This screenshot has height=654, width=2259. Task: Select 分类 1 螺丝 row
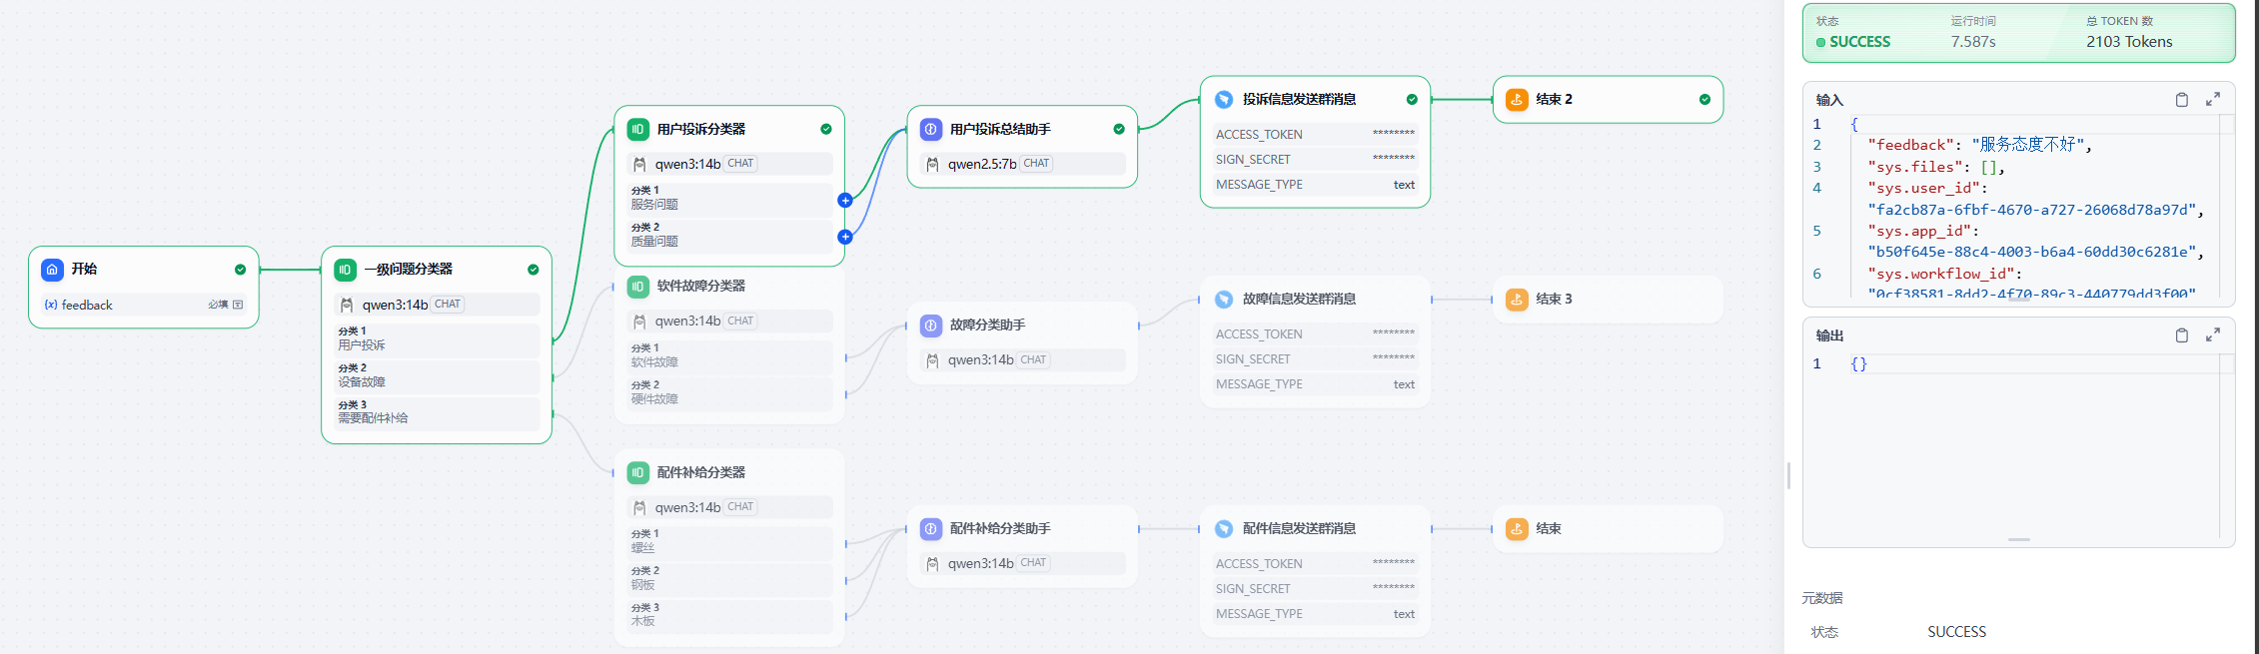(x=729, y=541)
